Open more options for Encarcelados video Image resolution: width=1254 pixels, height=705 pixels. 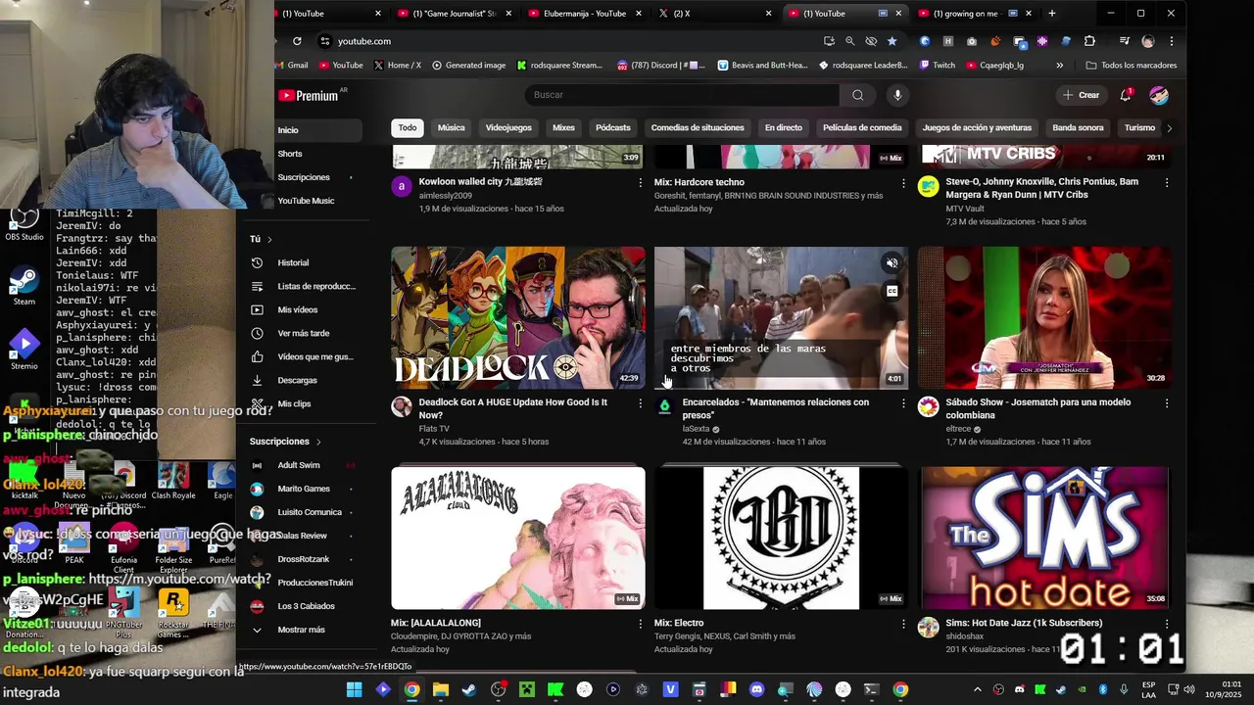click(903, 402)
